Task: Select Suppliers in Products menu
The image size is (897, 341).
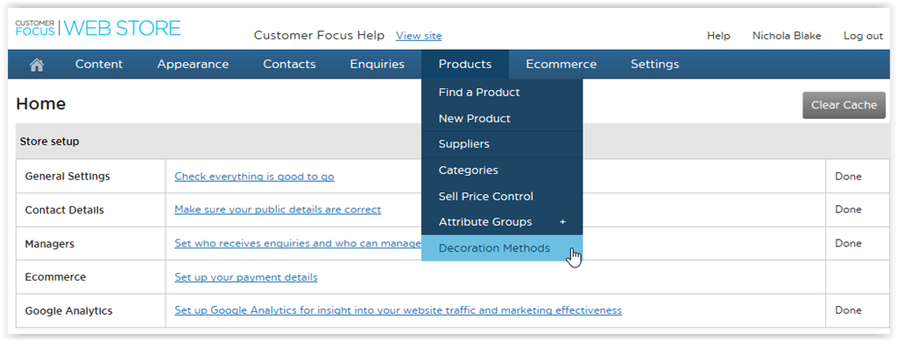Action: pos(502,144)
